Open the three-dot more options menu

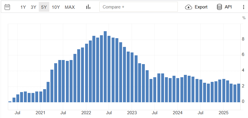coord(244,7)
